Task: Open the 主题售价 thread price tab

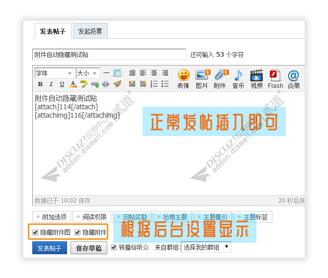Action: (x=213, y=217)
